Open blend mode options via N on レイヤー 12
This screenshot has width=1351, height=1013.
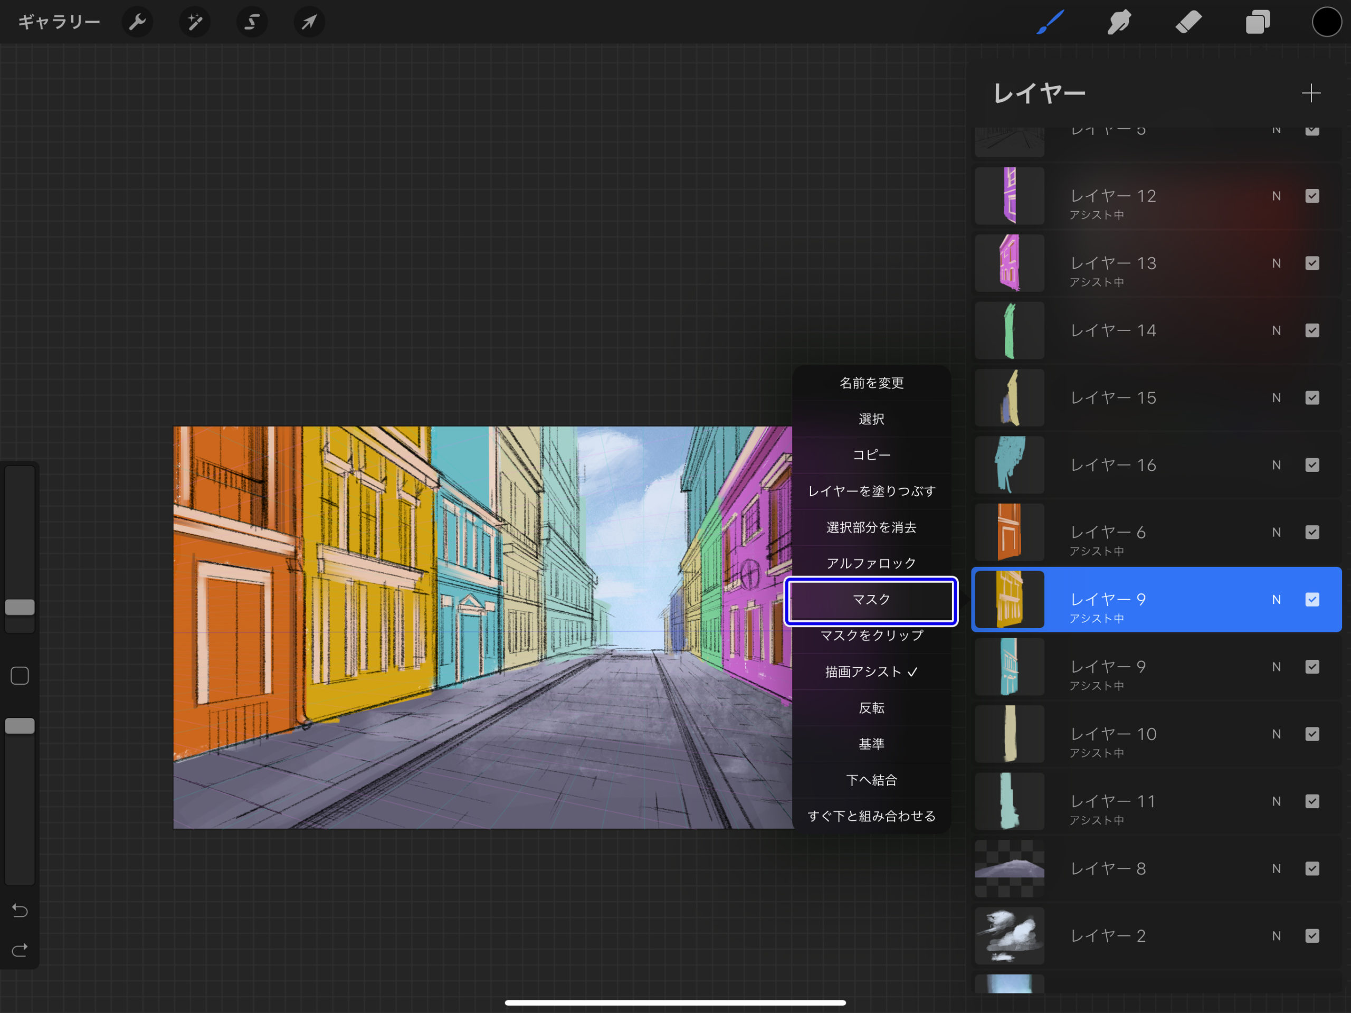1276,196
